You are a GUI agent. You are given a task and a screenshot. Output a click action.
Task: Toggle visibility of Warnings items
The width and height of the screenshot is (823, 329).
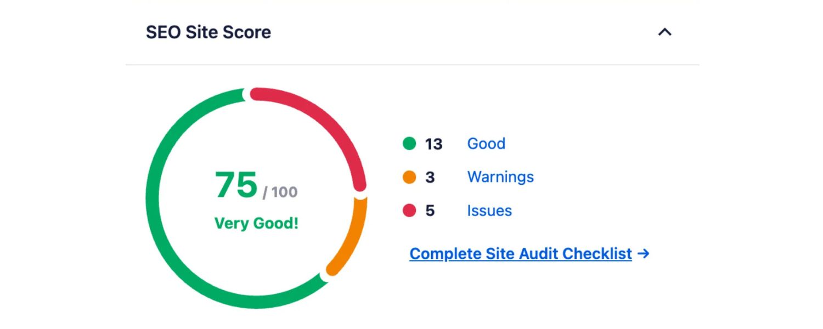coord(500,177)
